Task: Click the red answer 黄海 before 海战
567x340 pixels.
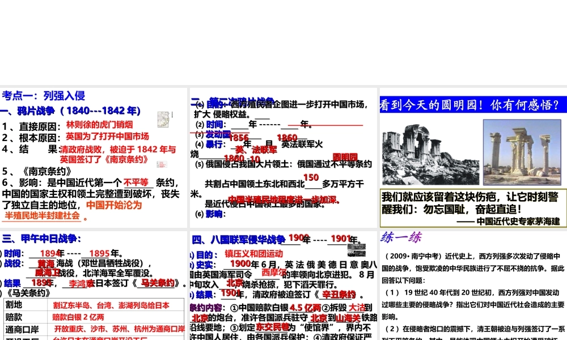Action: pos(46,263)
